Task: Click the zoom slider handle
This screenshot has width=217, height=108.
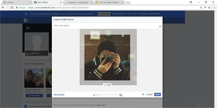Action: (97, 95)
